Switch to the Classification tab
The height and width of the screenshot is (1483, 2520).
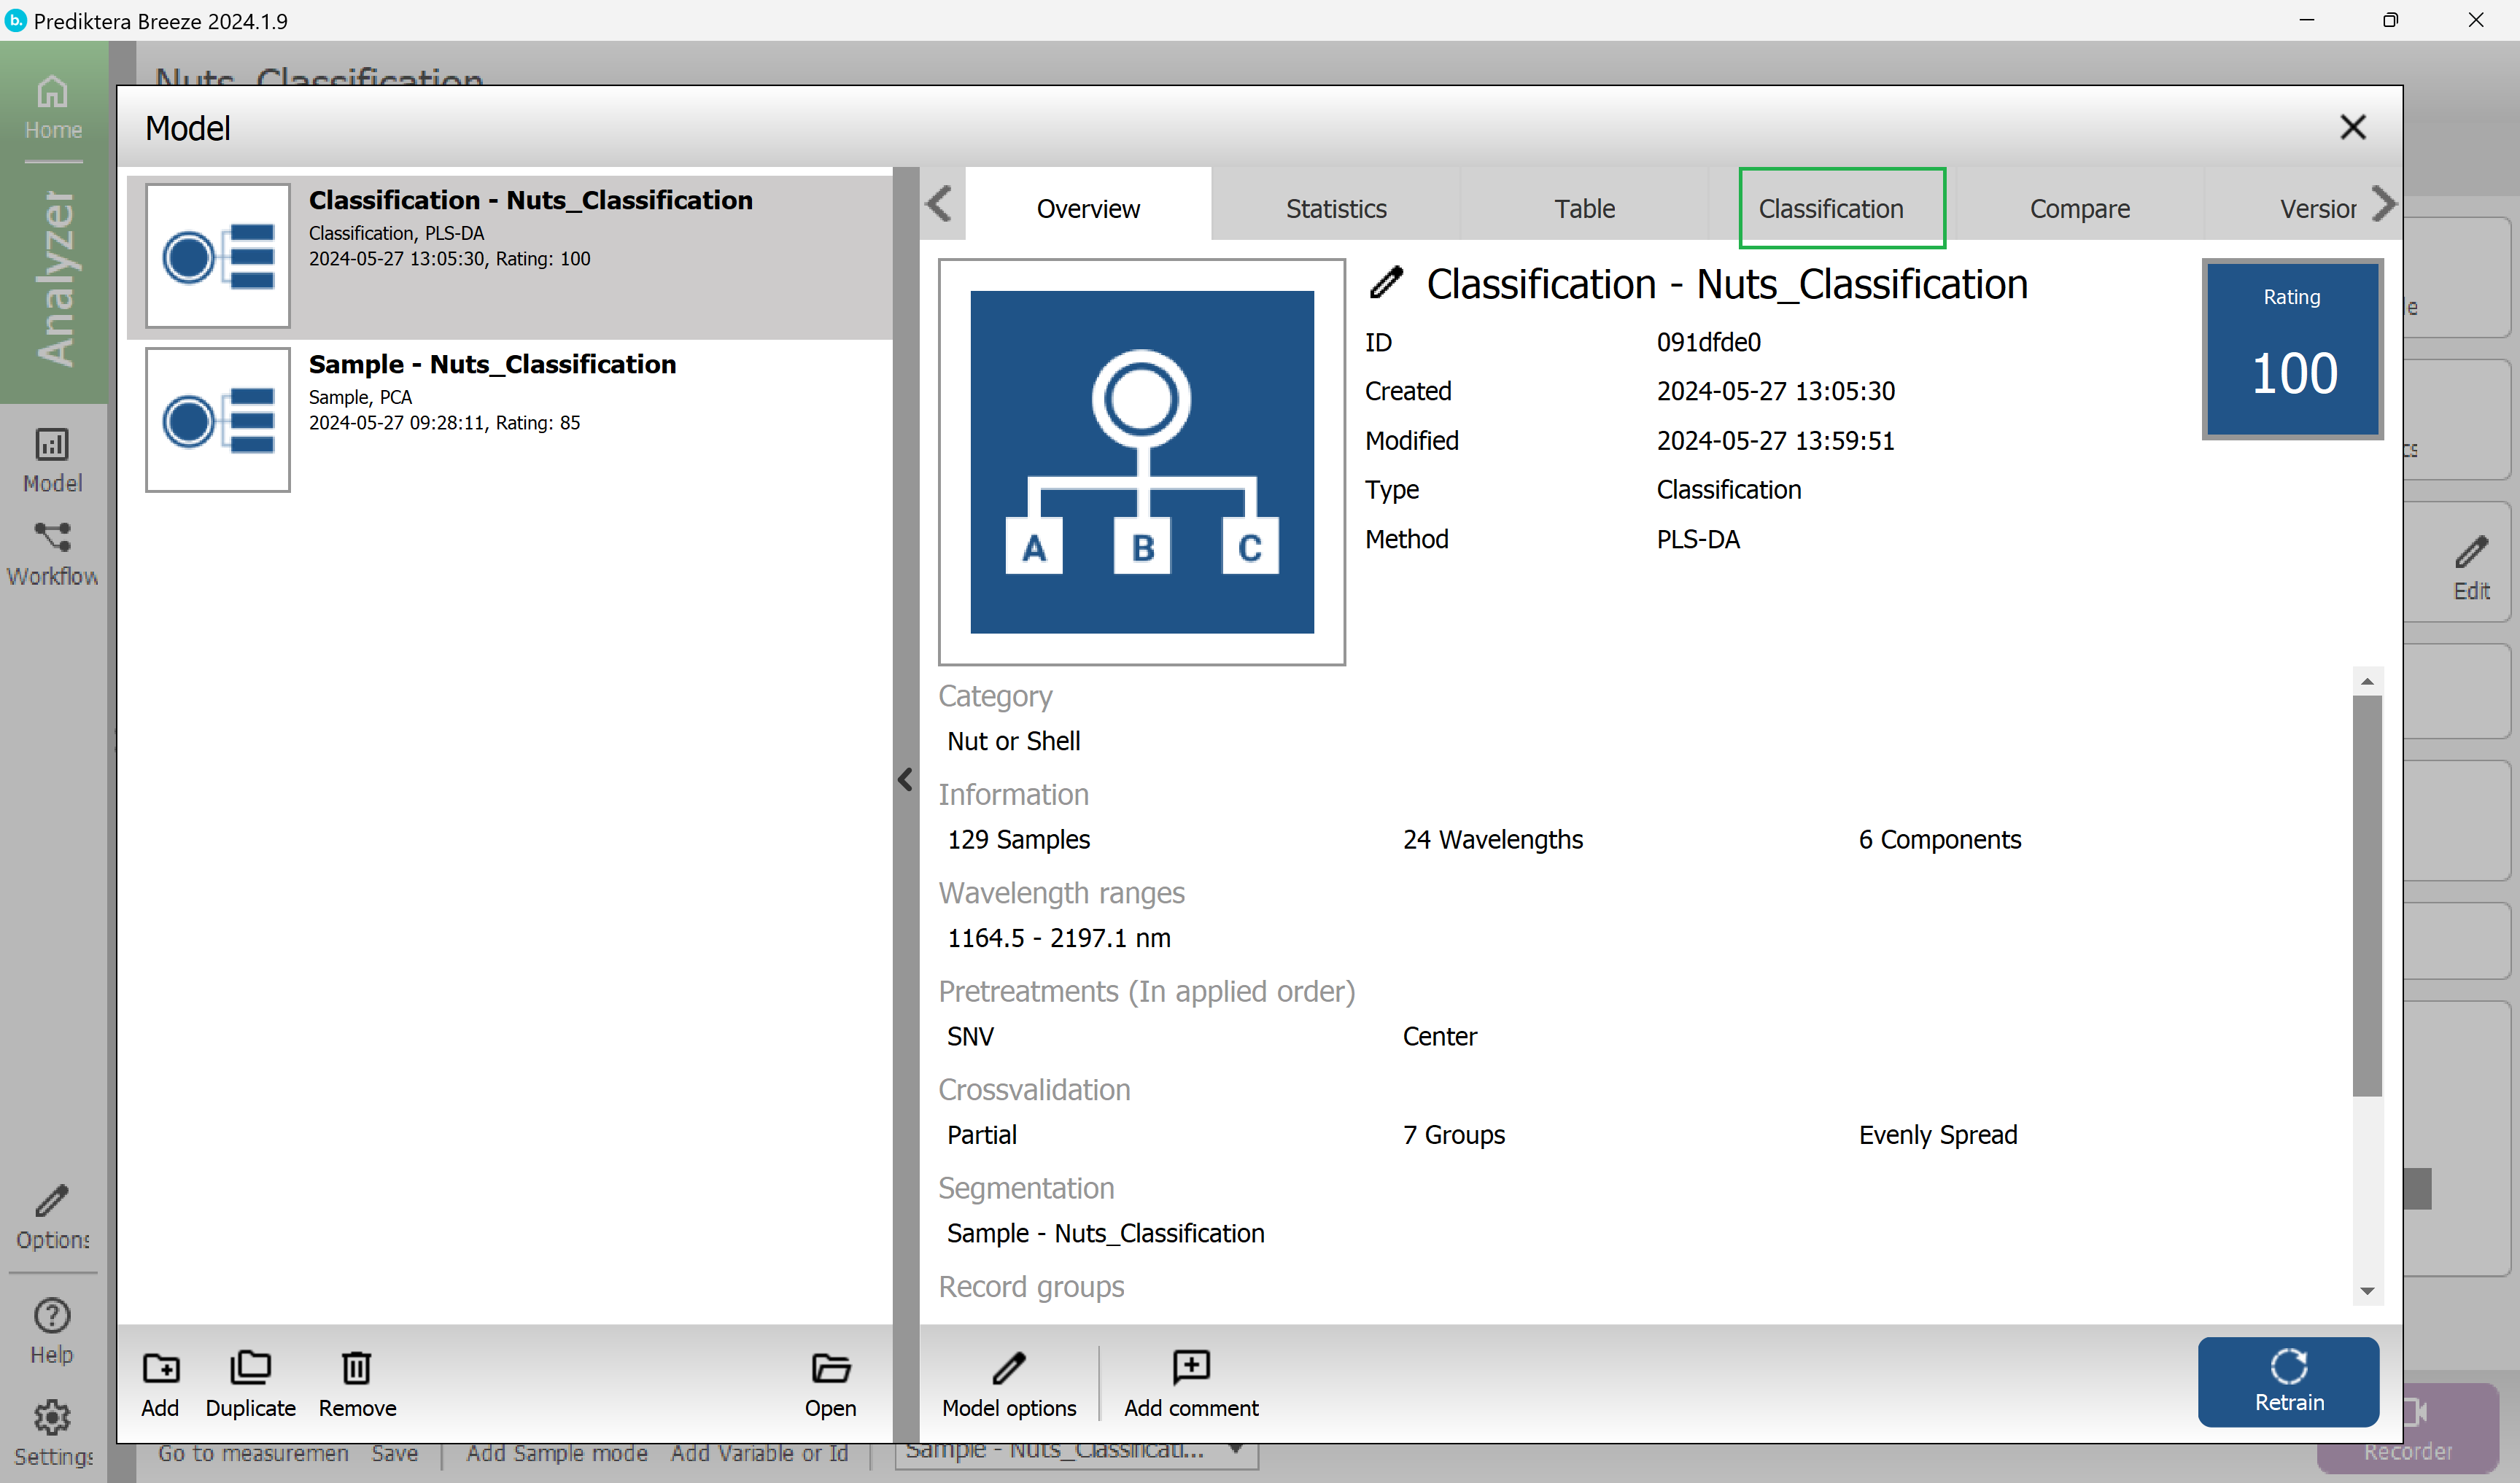tap(1831, 208)
